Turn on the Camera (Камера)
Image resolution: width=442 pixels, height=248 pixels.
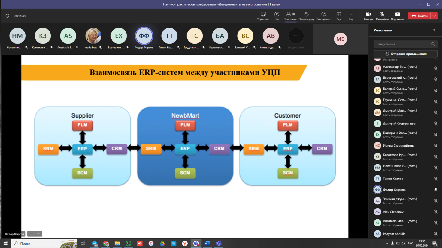[368, 16]
